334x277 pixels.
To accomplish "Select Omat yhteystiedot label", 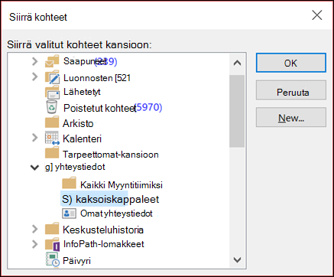I will point(116,213).
